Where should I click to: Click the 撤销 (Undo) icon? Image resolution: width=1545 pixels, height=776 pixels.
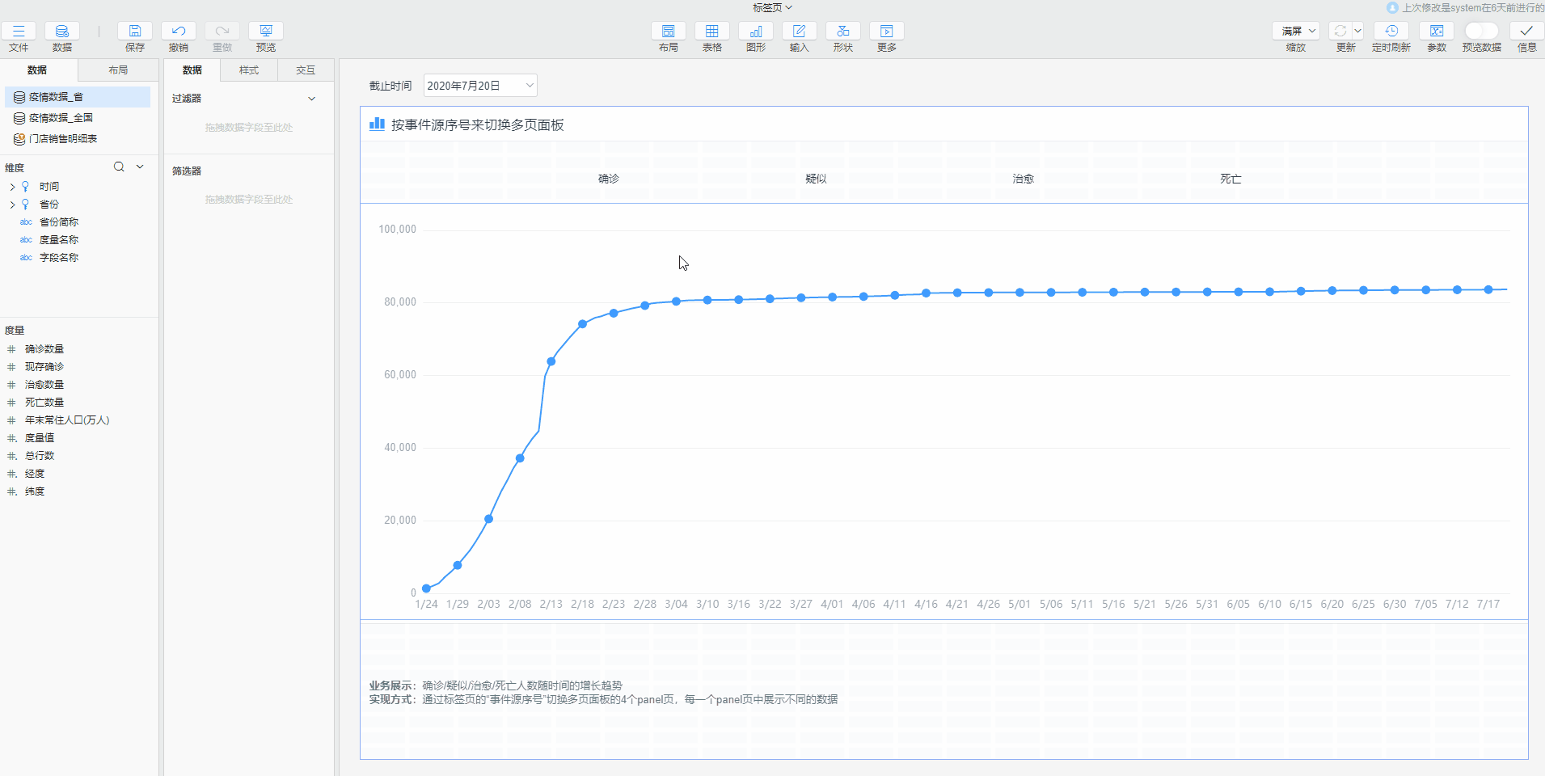click(179, 32)
